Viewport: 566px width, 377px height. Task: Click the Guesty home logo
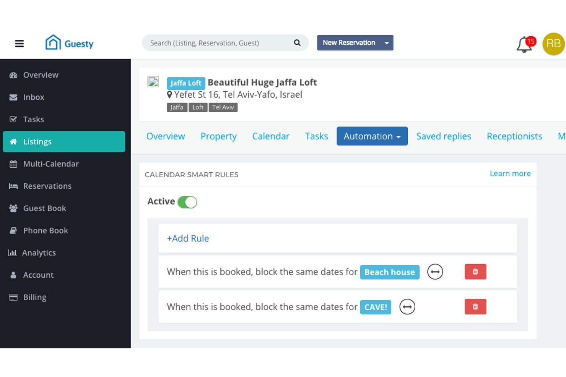[x=69, y=43]
